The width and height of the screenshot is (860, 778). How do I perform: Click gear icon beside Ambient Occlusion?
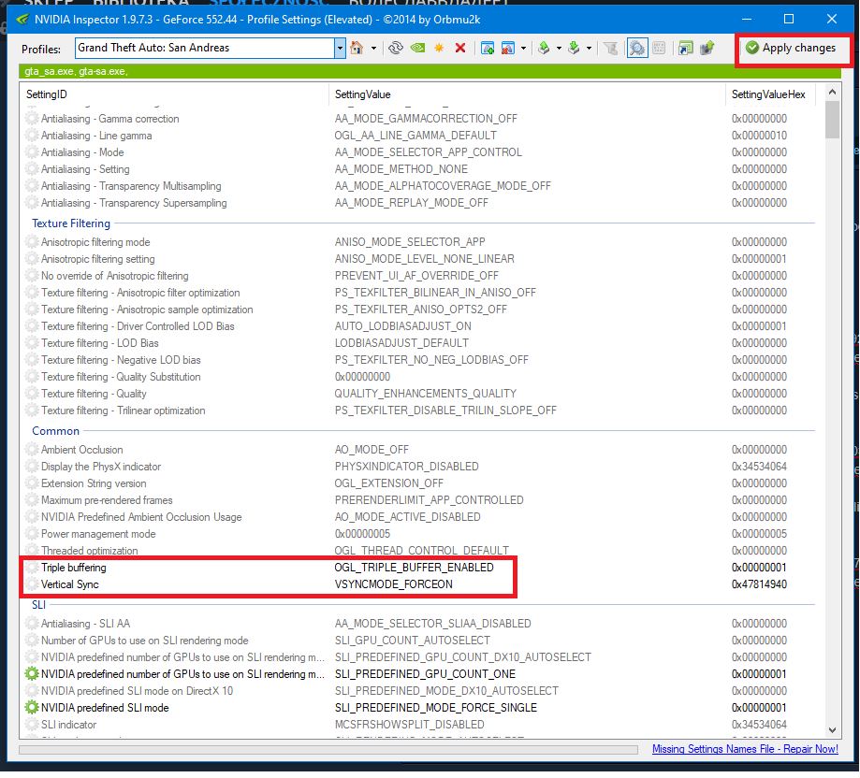(x=32, y=450)
